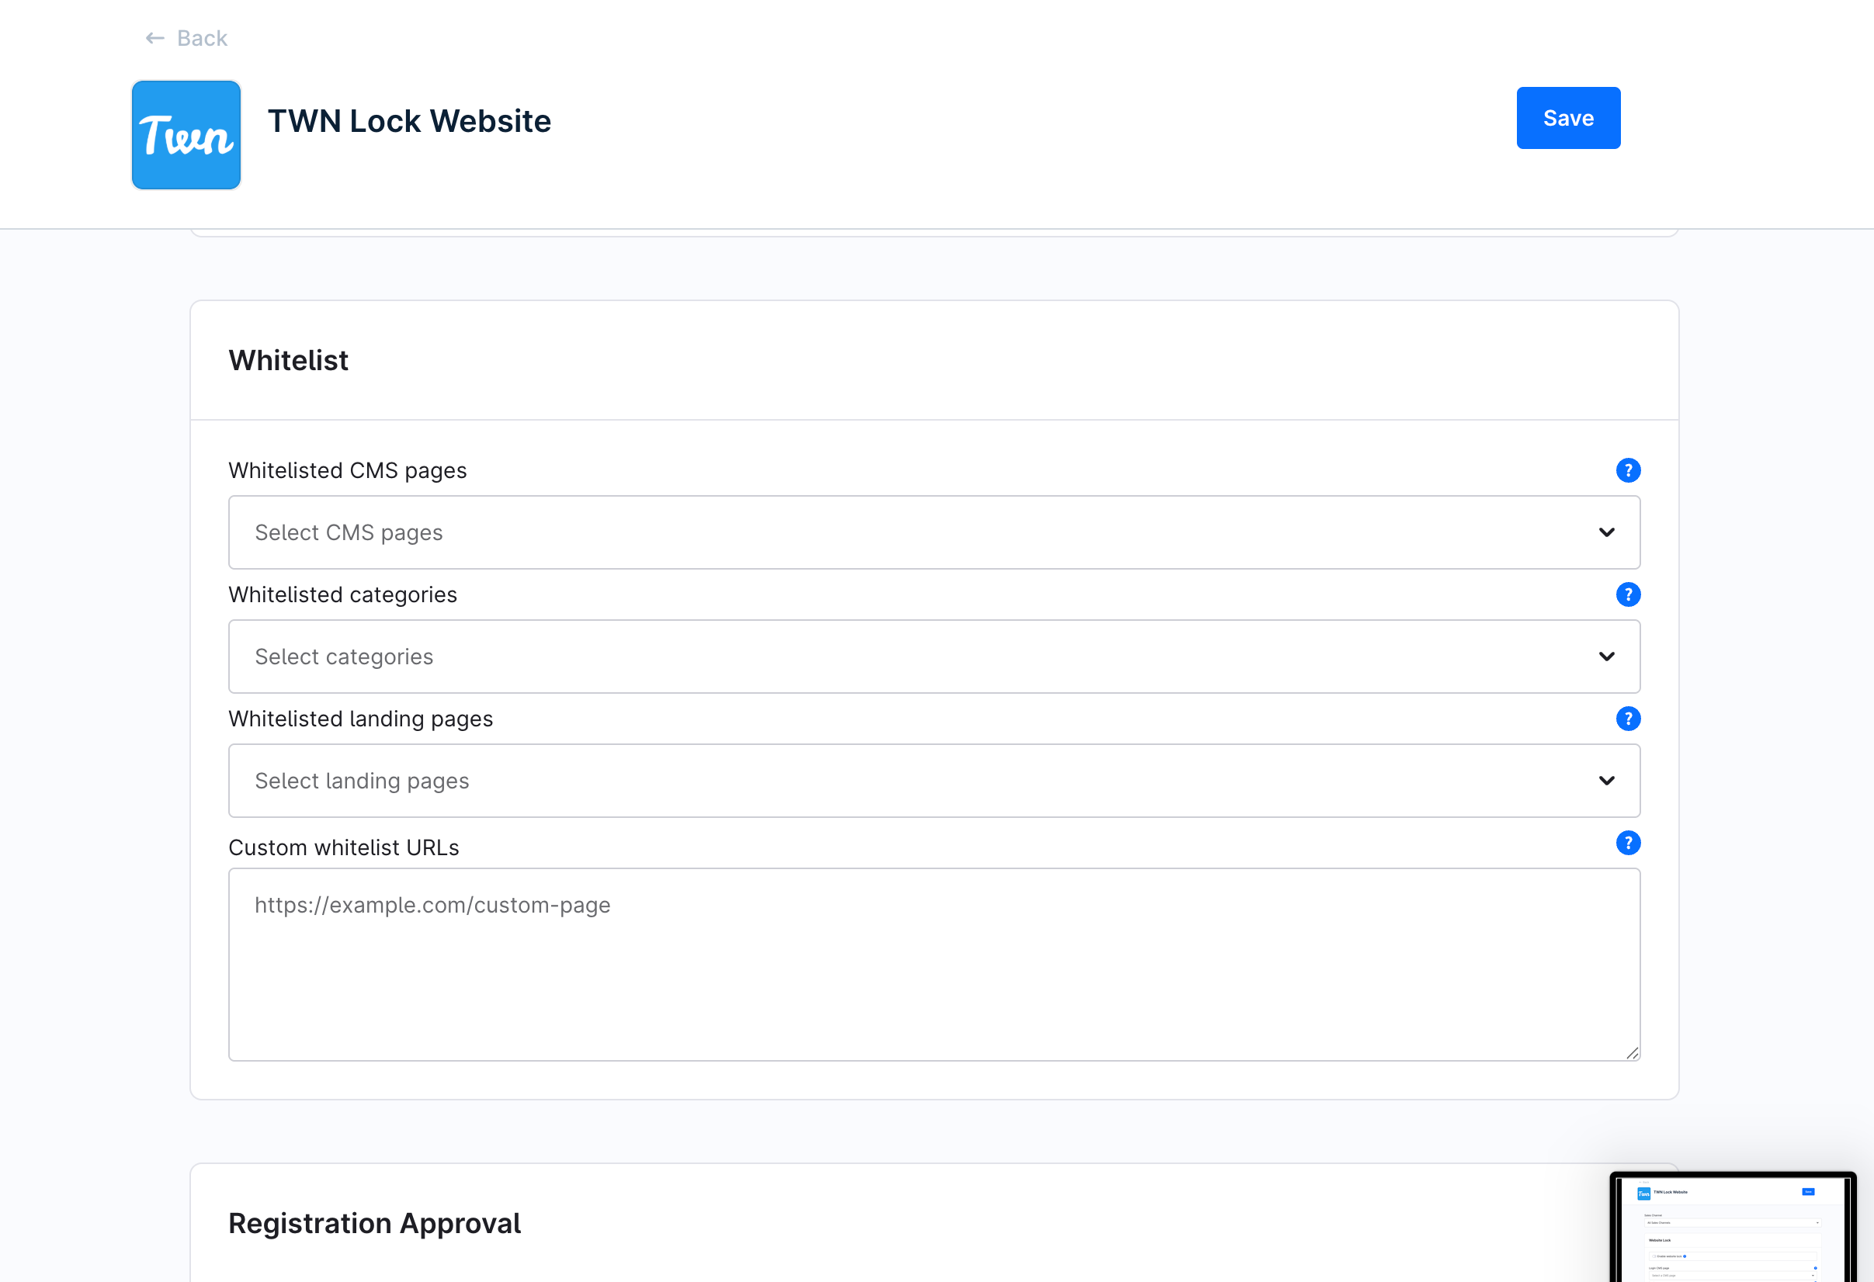Click the Whitelist section heading

289,360
